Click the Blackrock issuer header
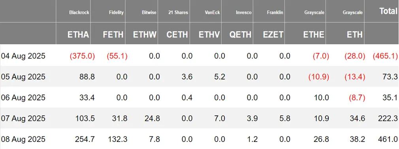Screen dimensions: 399x149 (x=79, y=12)
